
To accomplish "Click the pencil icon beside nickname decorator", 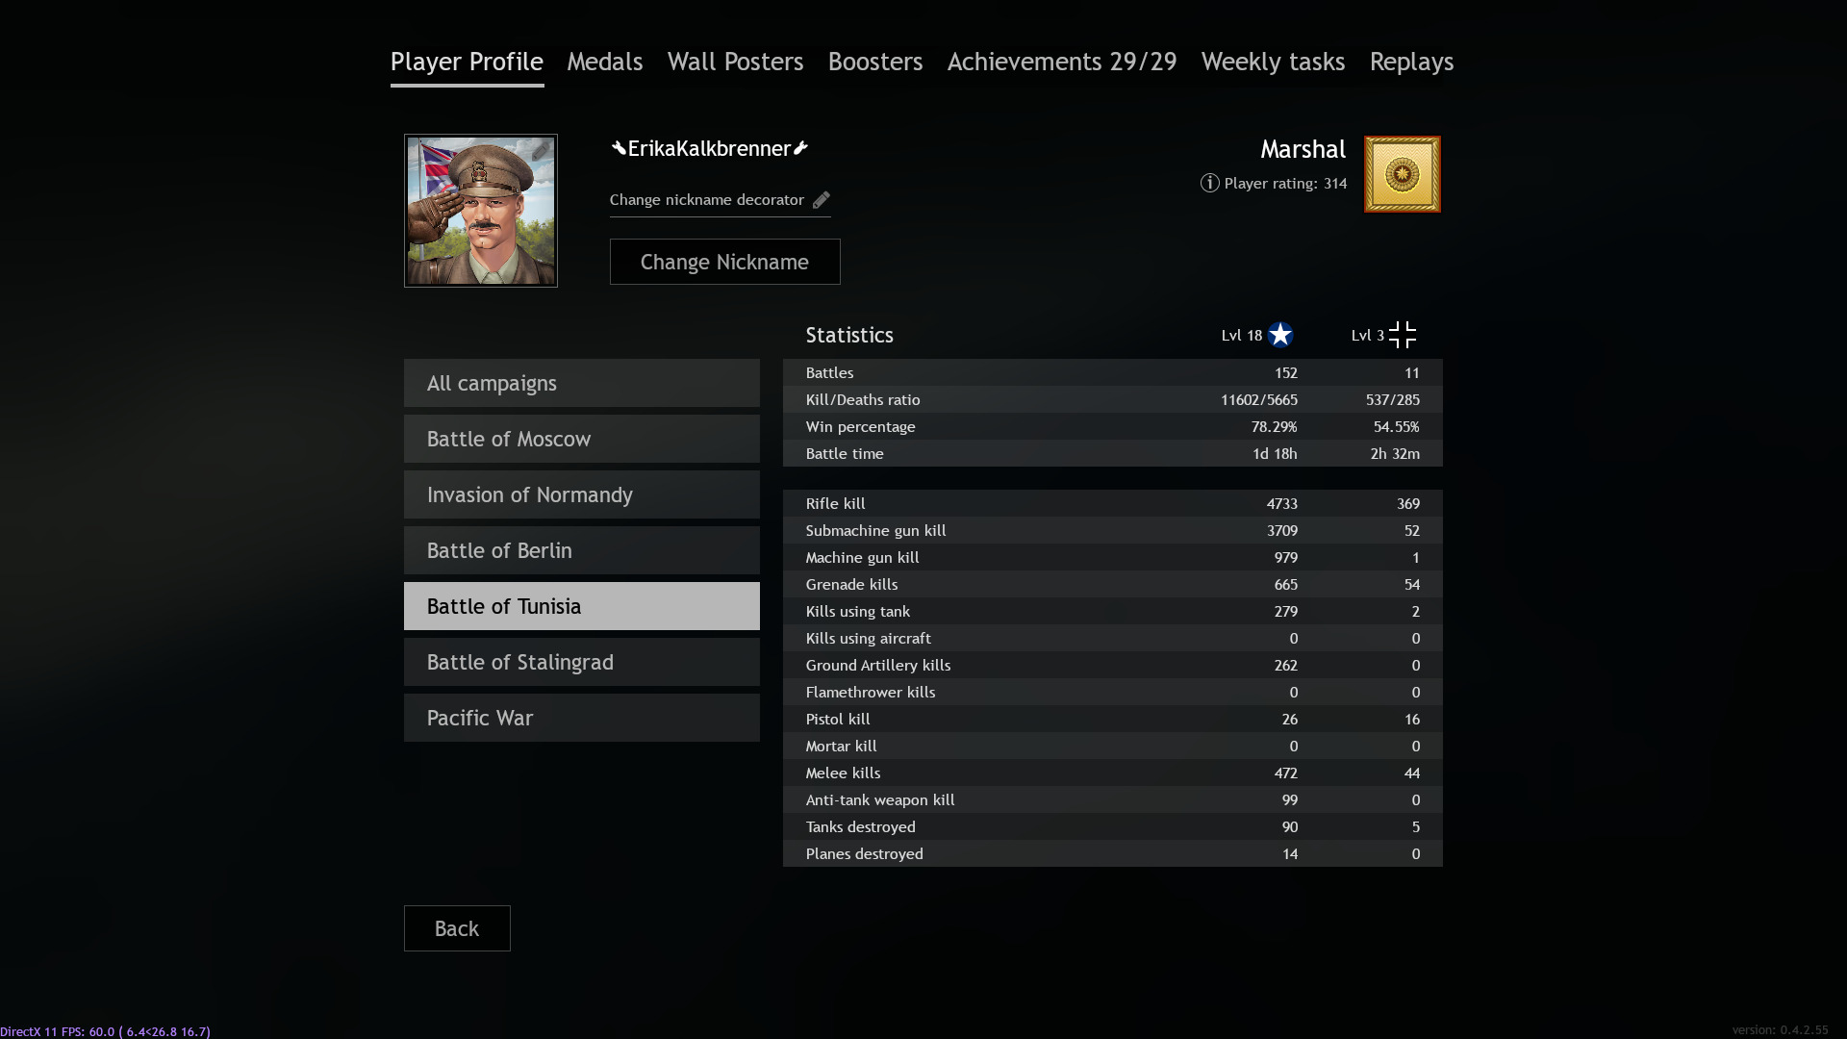I will [821, 200].
